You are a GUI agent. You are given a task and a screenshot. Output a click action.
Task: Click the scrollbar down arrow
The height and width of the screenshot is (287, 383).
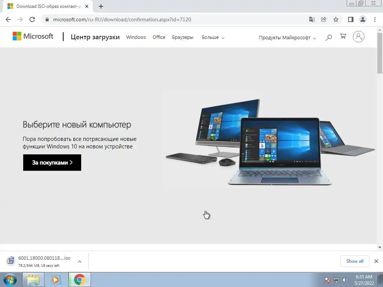coord(380,247)
